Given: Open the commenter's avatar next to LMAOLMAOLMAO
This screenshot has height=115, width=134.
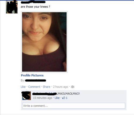Looking at the screenshot, I should pos(27,96).
